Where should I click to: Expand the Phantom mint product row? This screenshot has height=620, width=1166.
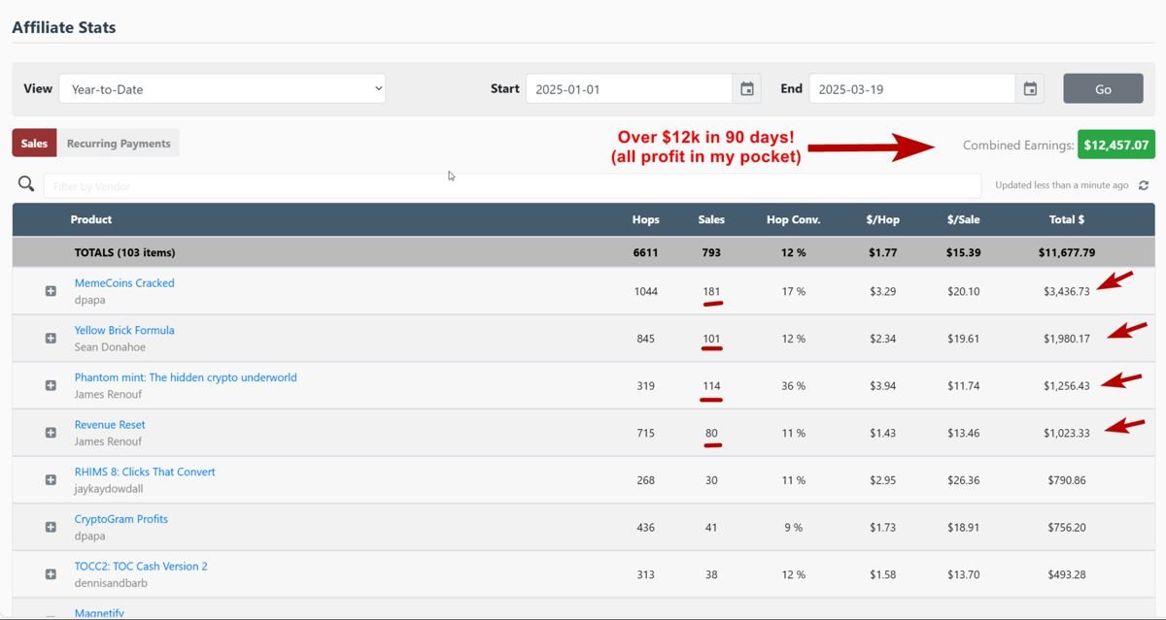tap(51, 385)
